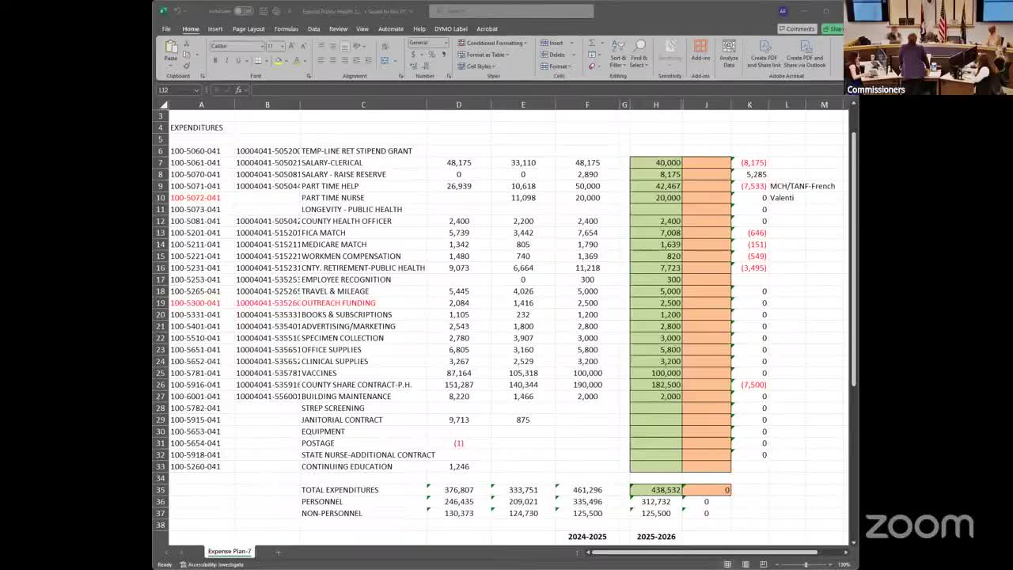Screen dimensions: 1013x570
Task: Click the Insert Function fx icon
Action: point(238,90)
